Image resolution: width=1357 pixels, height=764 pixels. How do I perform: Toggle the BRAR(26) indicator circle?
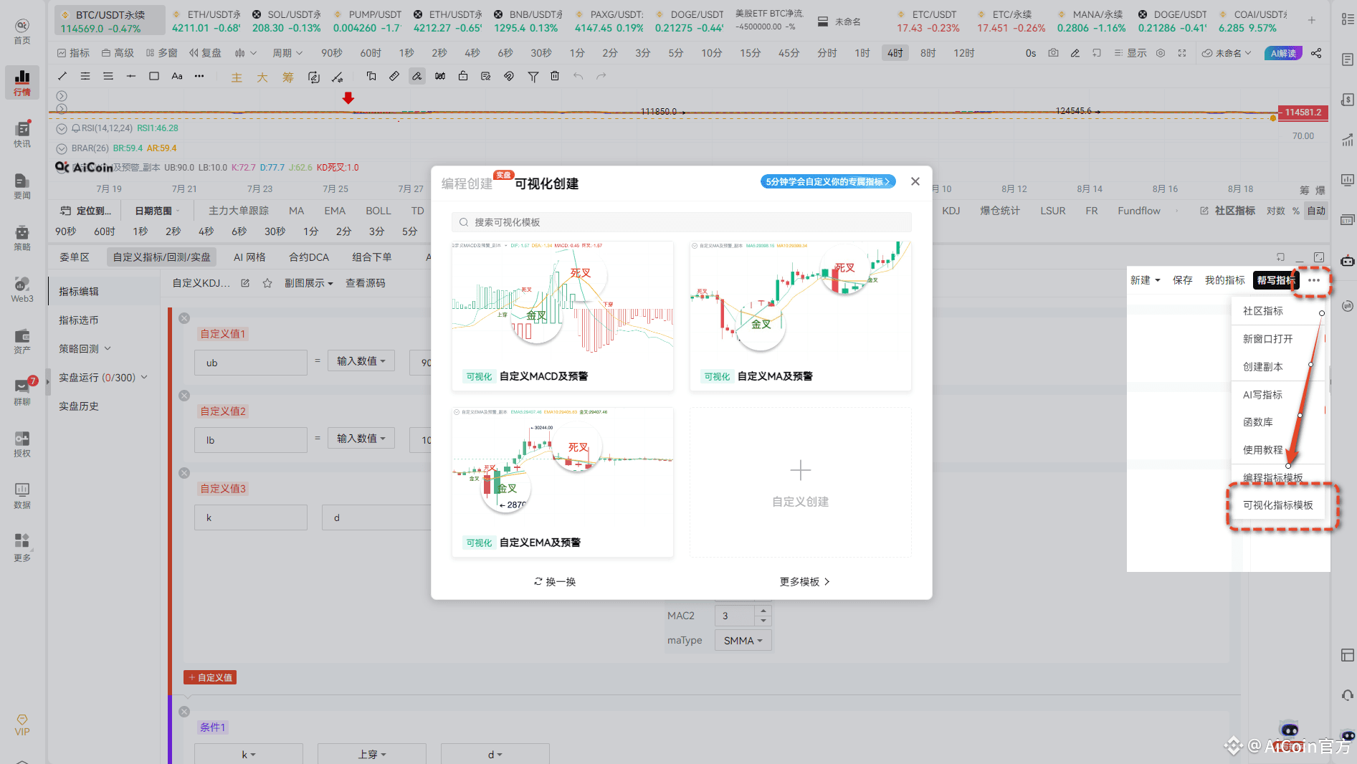pos(62,148)
